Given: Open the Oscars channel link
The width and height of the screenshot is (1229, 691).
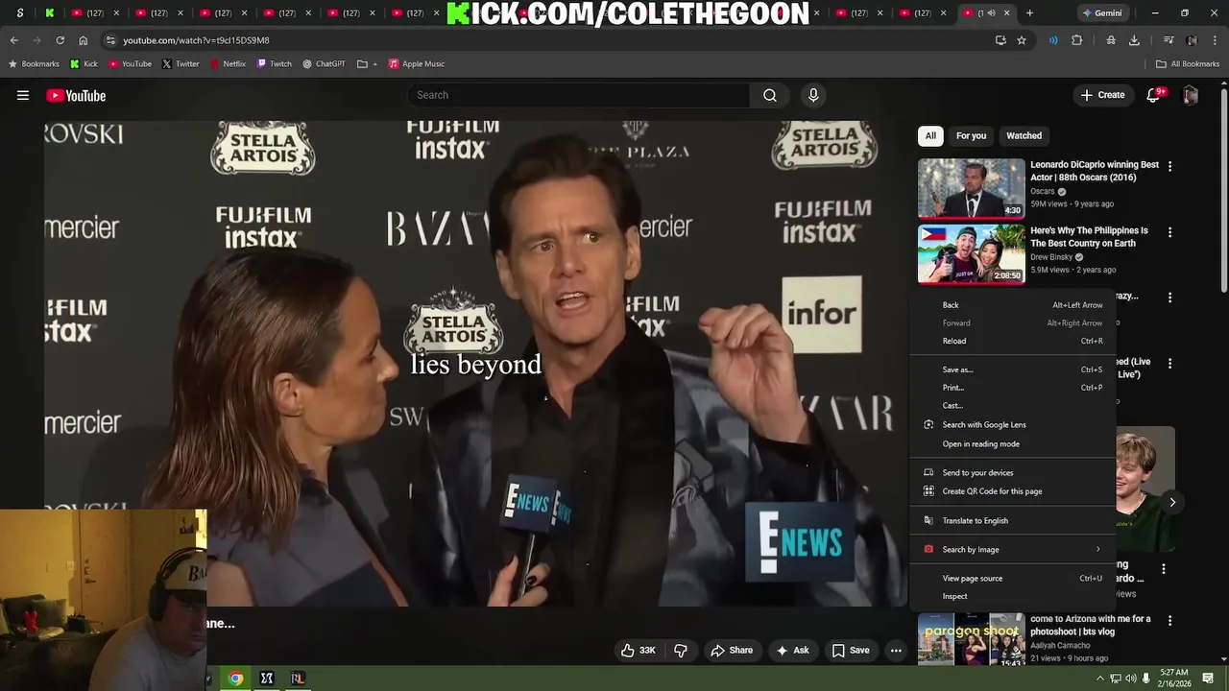Looking at the screenshot, I should pos(1043,191).
